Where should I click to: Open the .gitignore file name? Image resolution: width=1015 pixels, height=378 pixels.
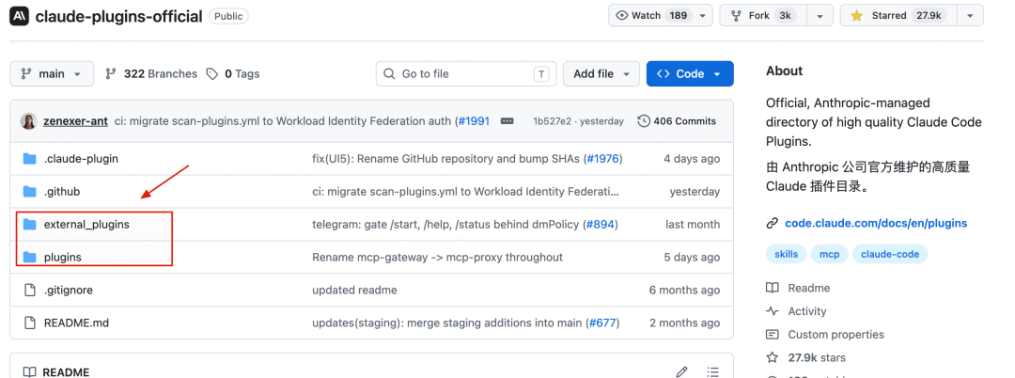68,290
